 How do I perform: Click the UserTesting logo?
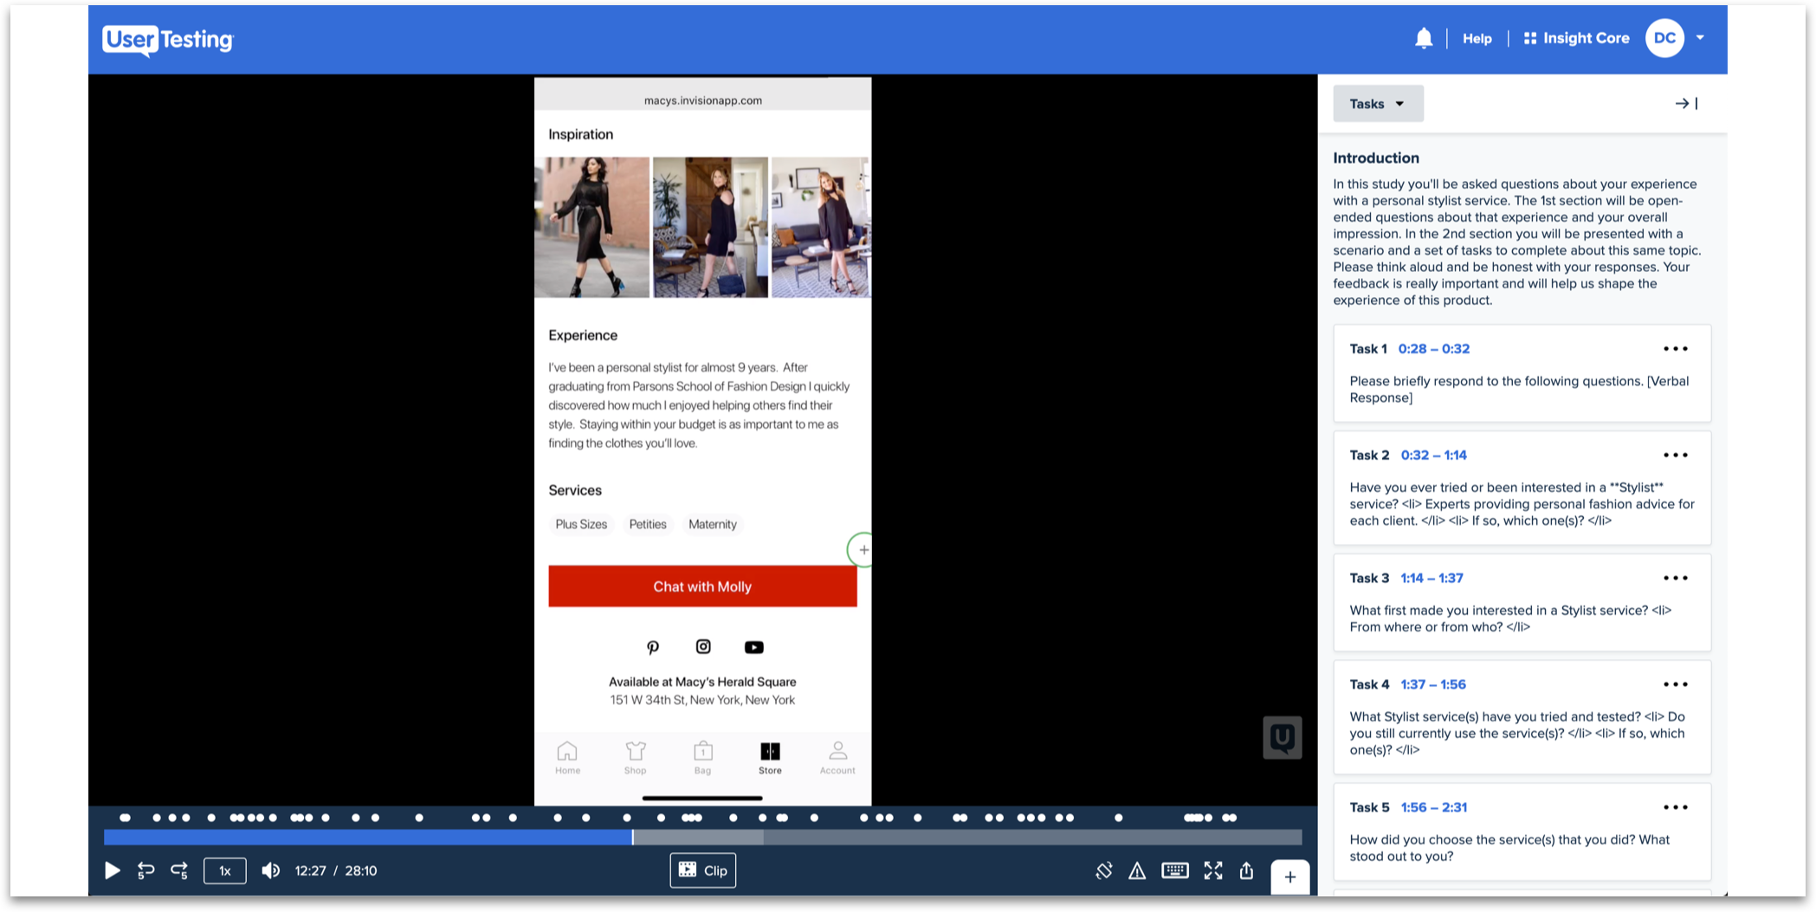(x=168, y=40)
